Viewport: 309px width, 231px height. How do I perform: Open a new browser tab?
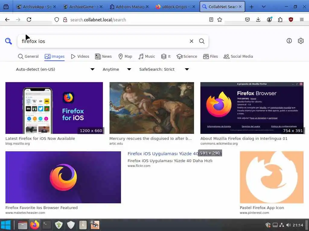251,7
